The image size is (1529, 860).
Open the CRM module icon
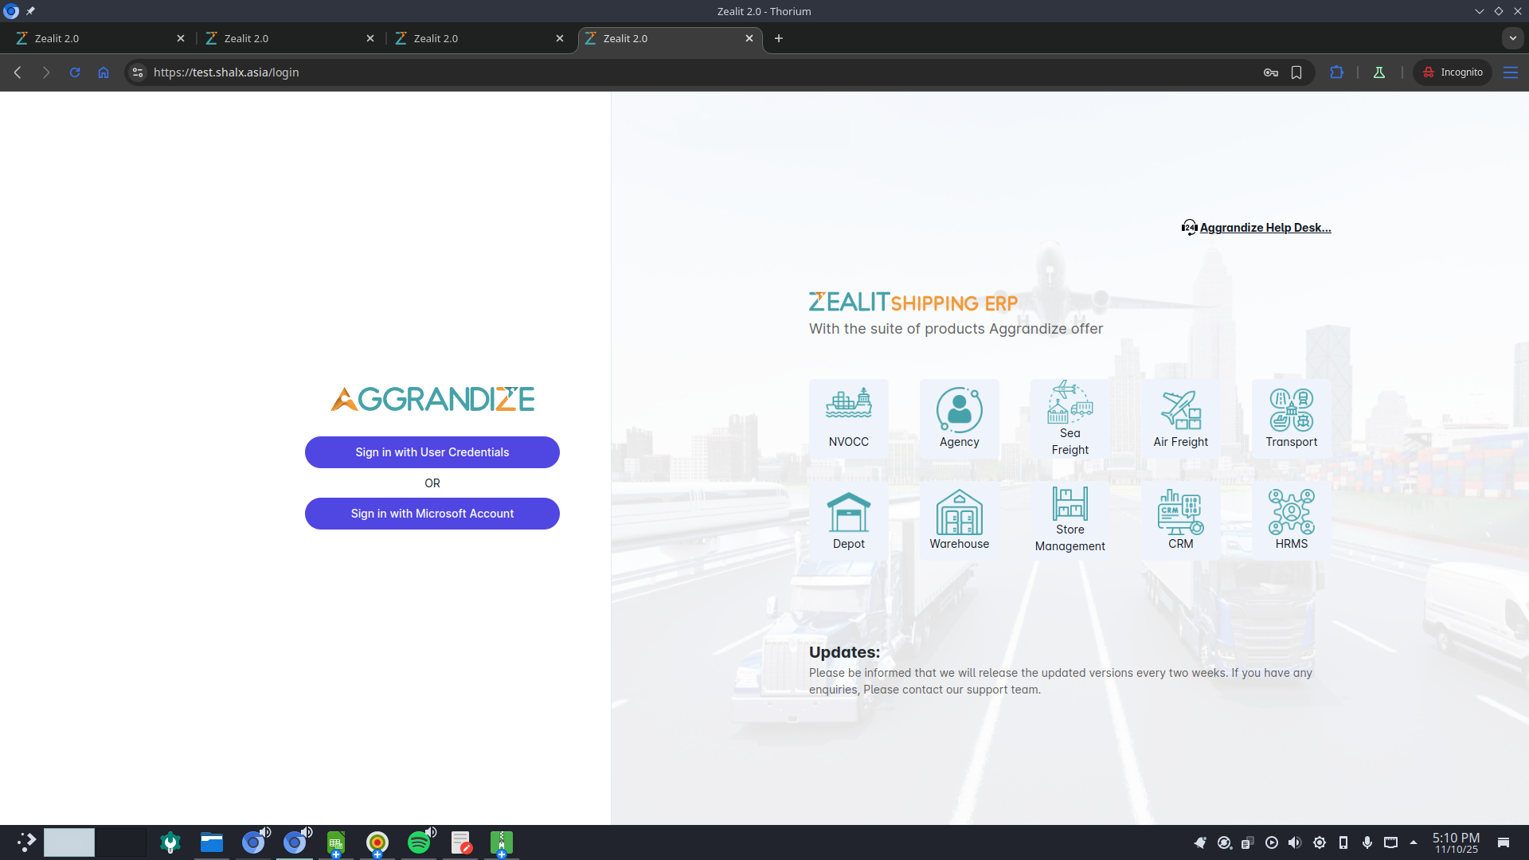[x=1180, y=520]
